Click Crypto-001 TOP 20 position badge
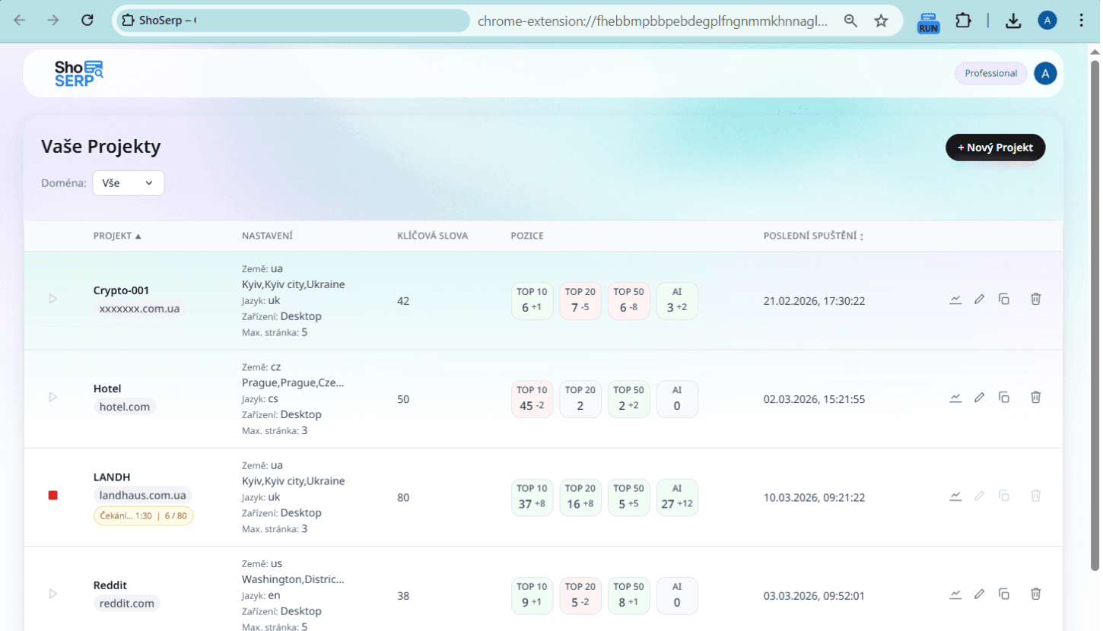Image resolution: width=1103 pixels, height=631 pixels. point(580,301)
